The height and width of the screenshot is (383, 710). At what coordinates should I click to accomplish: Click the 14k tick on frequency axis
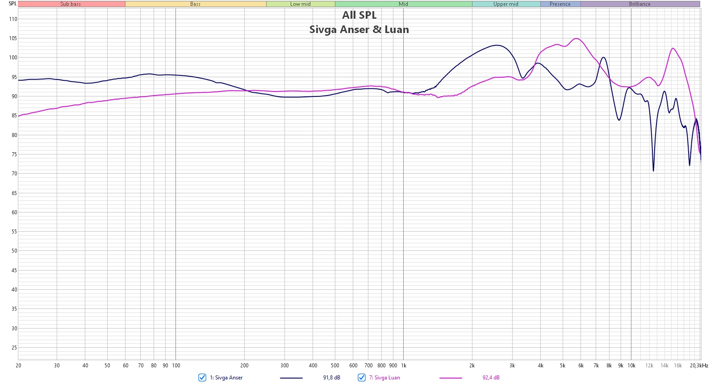point(664,366)
